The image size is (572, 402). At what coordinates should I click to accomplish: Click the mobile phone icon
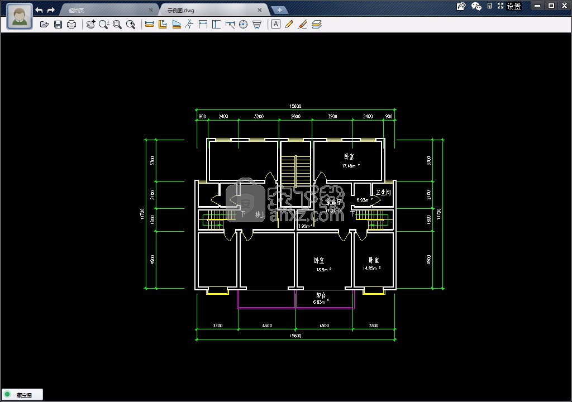click(489, 6)
